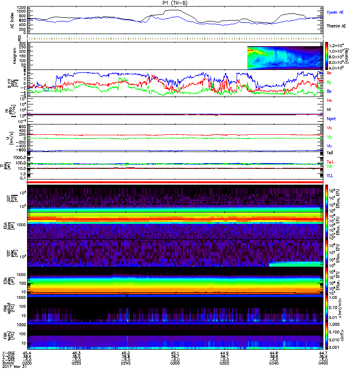Click the date label 2017 Mar 31
This screenshot has height=373, width=350.
[x=14, y=366]
